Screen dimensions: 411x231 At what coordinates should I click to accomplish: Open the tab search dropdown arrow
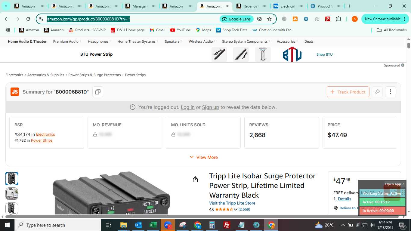click(x=6, y=6)
